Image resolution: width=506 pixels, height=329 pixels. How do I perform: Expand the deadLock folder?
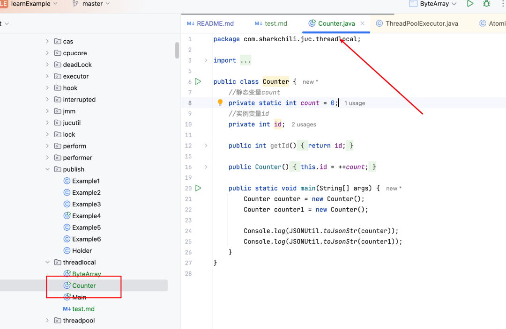click(x=47, y=65)
